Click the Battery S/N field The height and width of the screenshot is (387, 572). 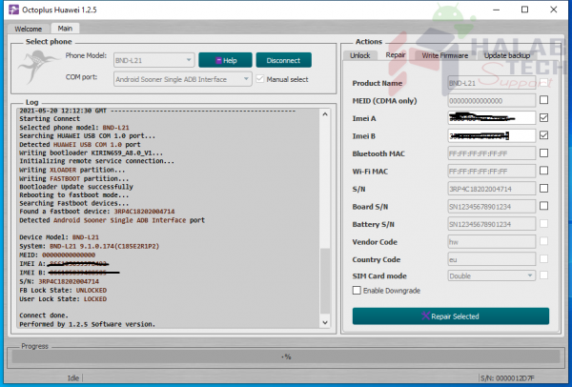[x=491, y=224]
